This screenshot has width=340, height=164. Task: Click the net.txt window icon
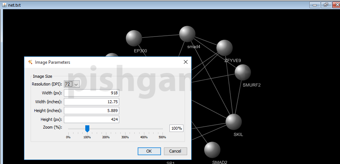coord(4,5)
